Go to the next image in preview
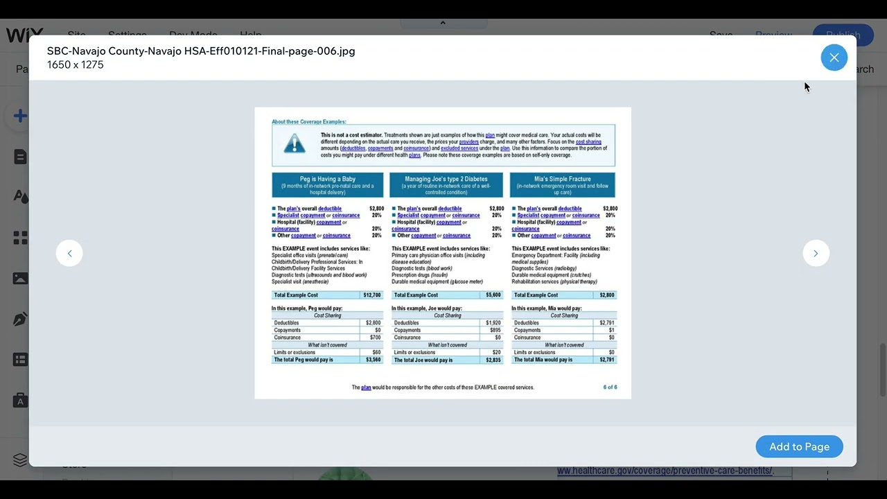Viewport: 887px width, 499px height. 816,253
